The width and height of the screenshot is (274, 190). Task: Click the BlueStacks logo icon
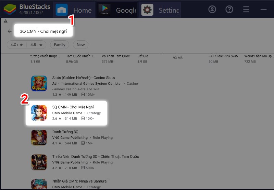(10, 10)
